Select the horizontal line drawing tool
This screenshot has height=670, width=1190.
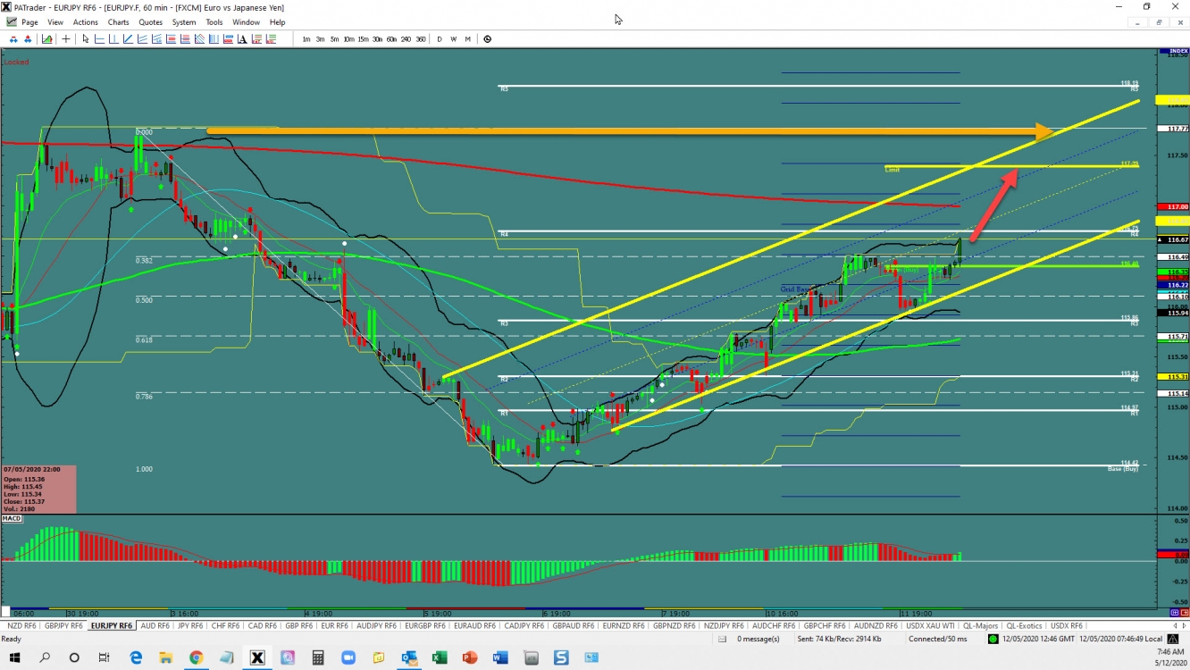[99, 39]
